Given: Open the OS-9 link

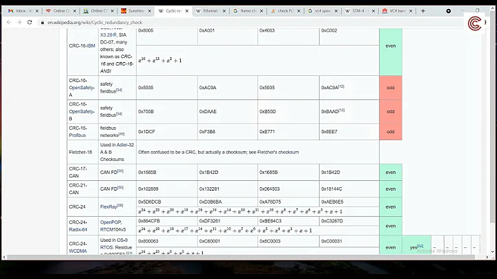Looking at the screenshot, I should [122, 240].
